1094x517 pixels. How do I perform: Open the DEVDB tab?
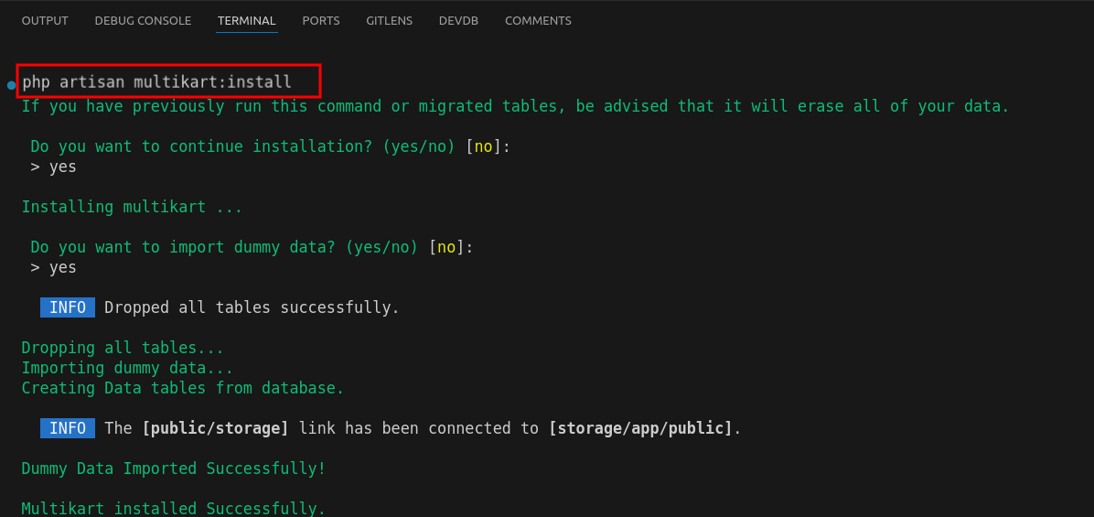click(458, 20)
